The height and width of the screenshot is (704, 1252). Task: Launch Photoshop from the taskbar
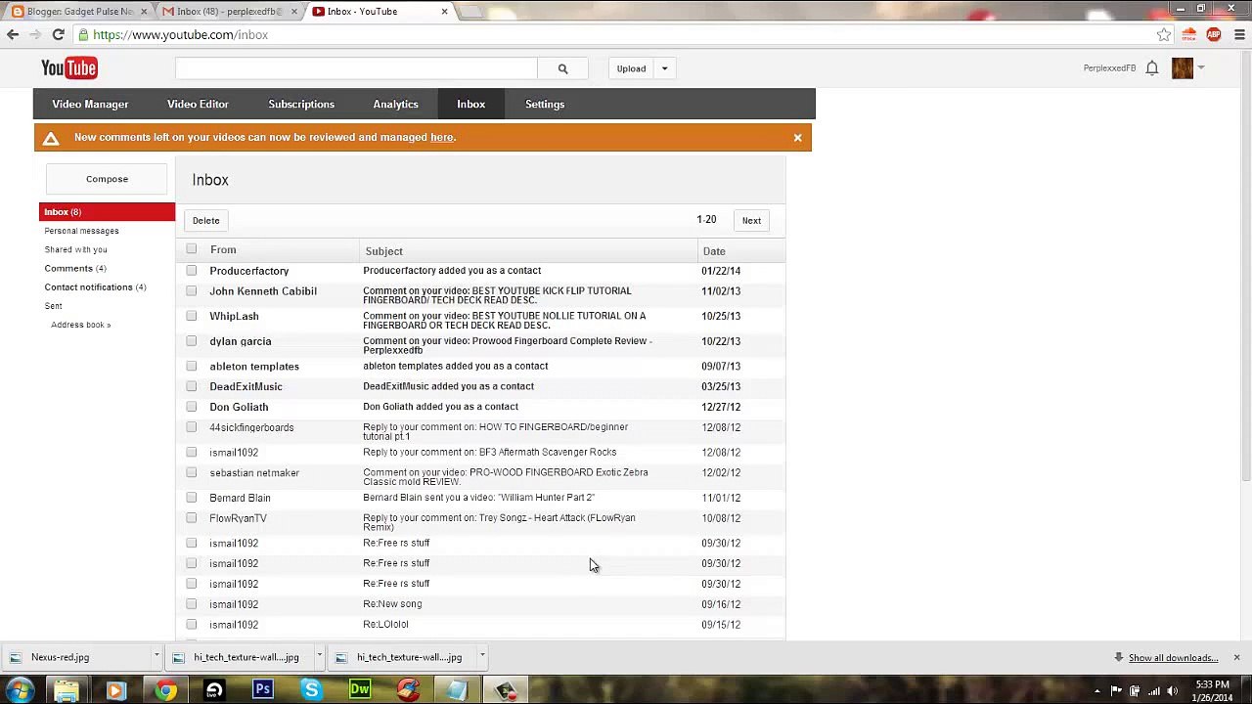point(262,690)
